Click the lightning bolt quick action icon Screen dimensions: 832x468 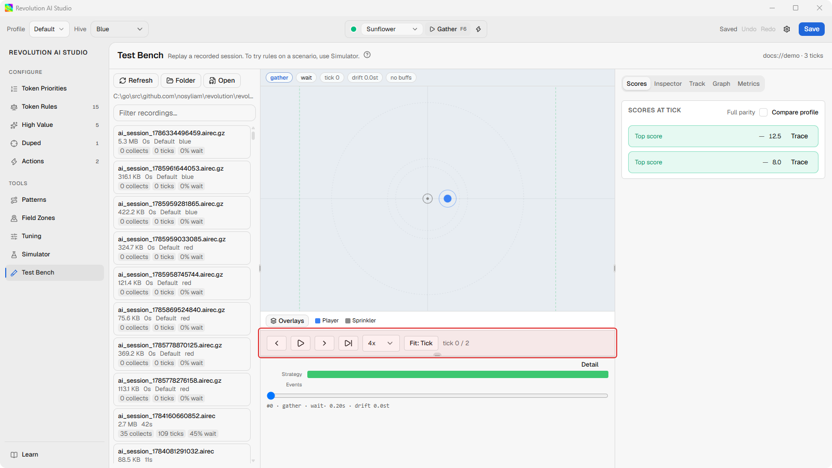tap(478, 29)
